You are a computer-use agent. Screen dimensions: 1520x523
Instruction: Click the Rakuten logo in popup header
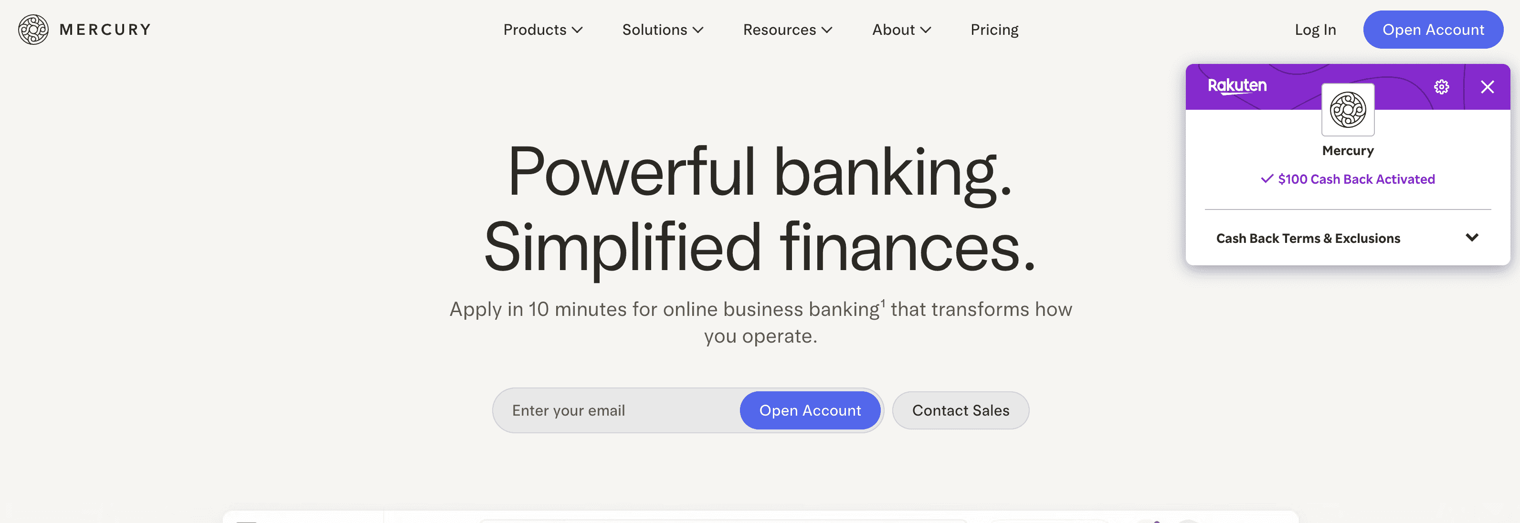tap(1237, 86)
